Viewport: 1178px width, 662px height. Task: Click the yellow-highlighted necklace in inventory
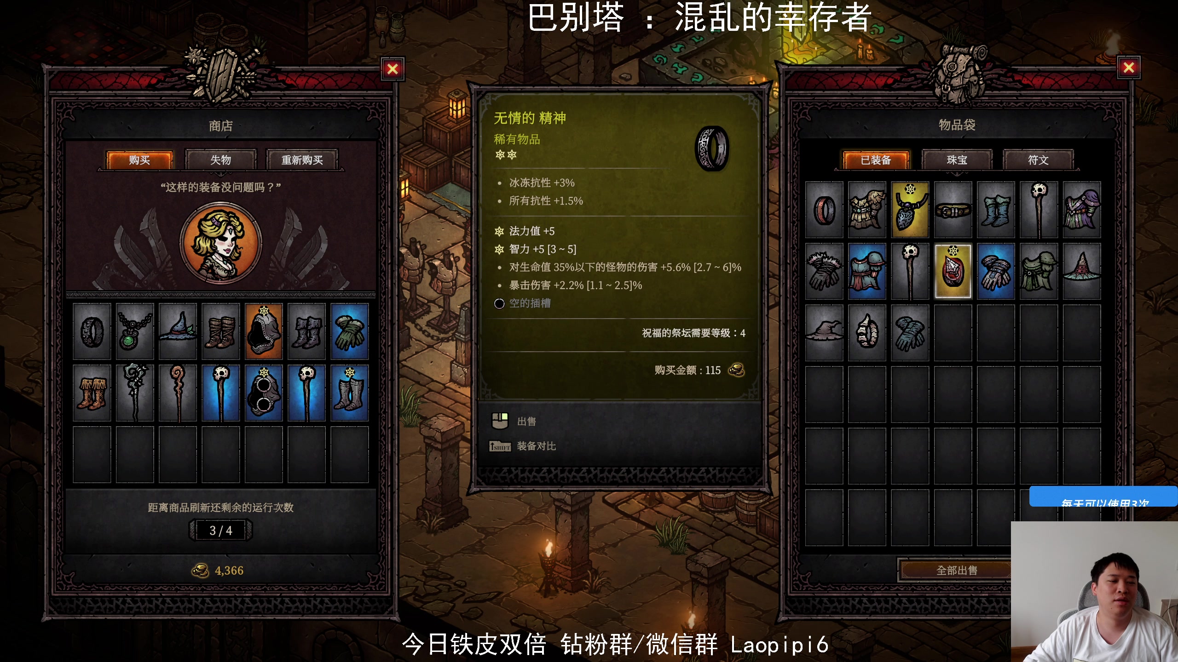(x=910, y=210)
